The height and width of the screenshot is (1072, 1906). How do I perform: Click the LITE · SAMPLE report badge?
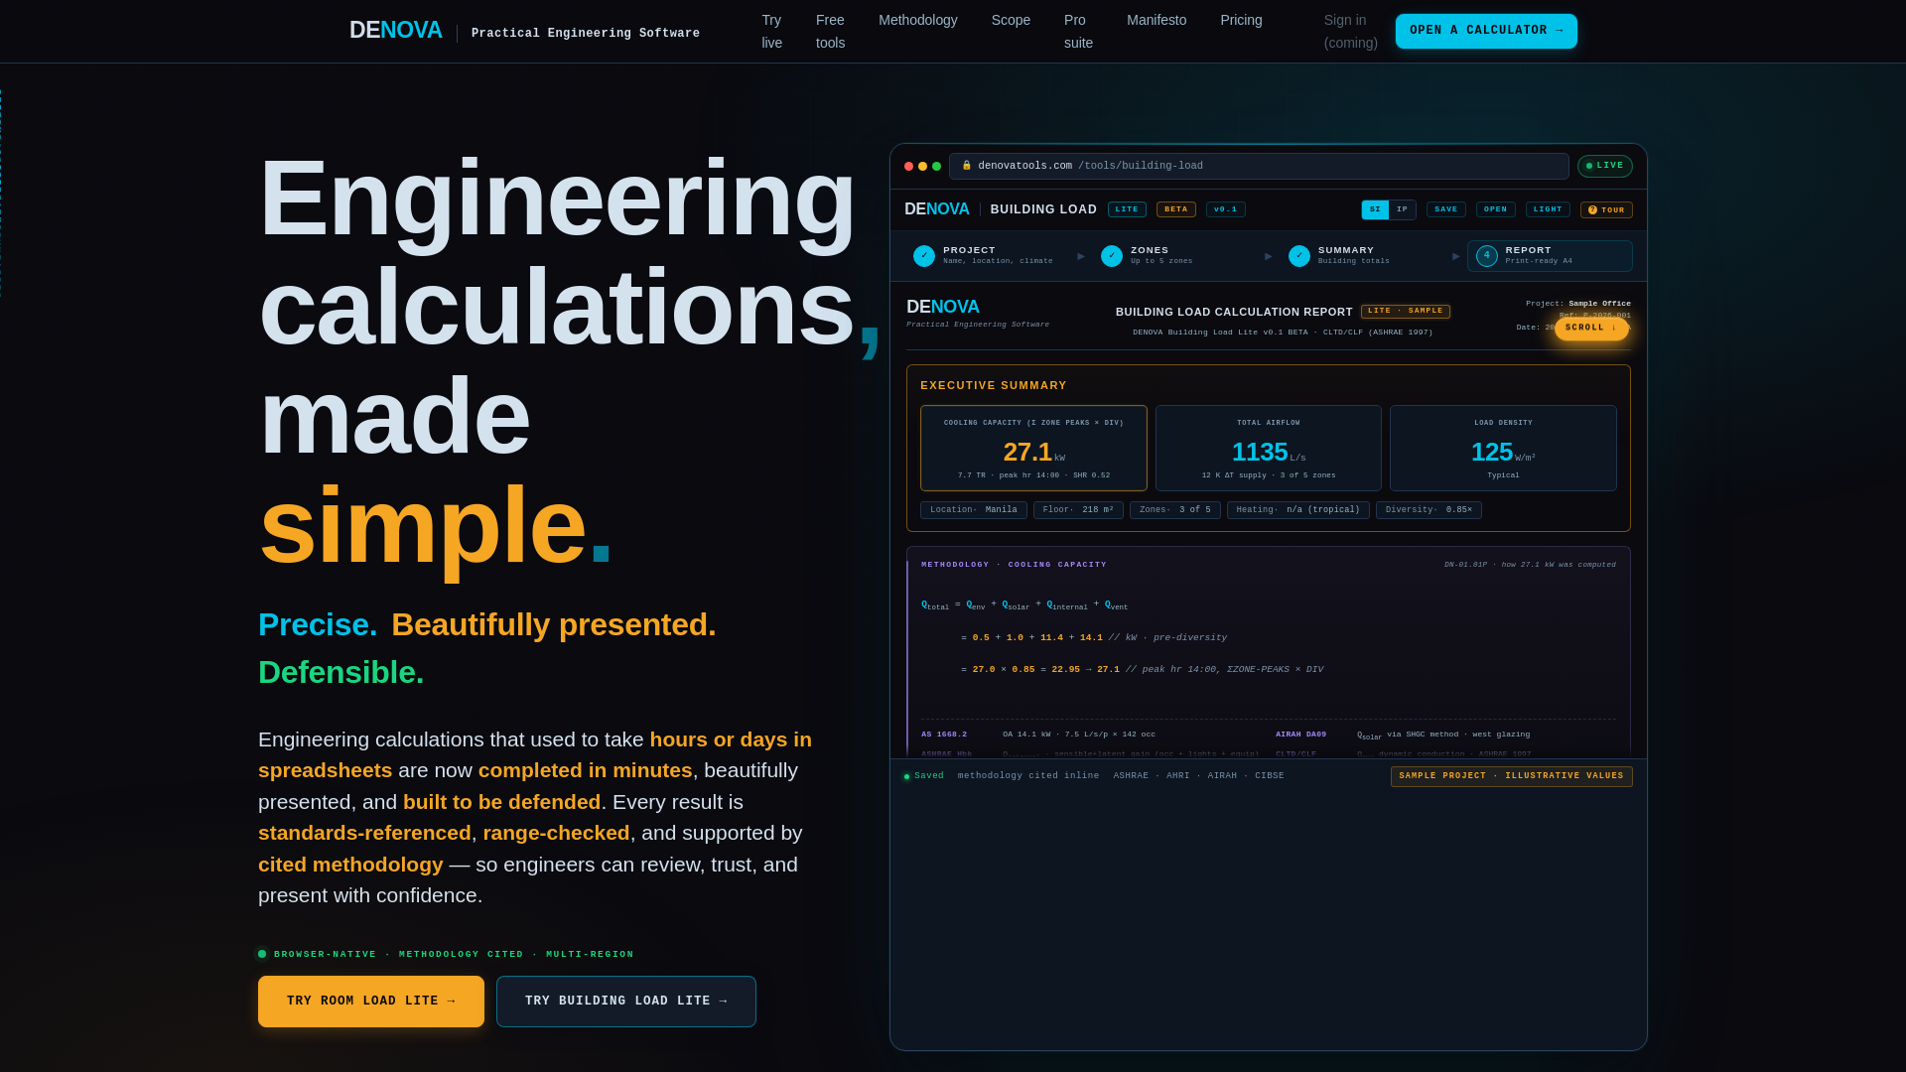[1405, 312]
